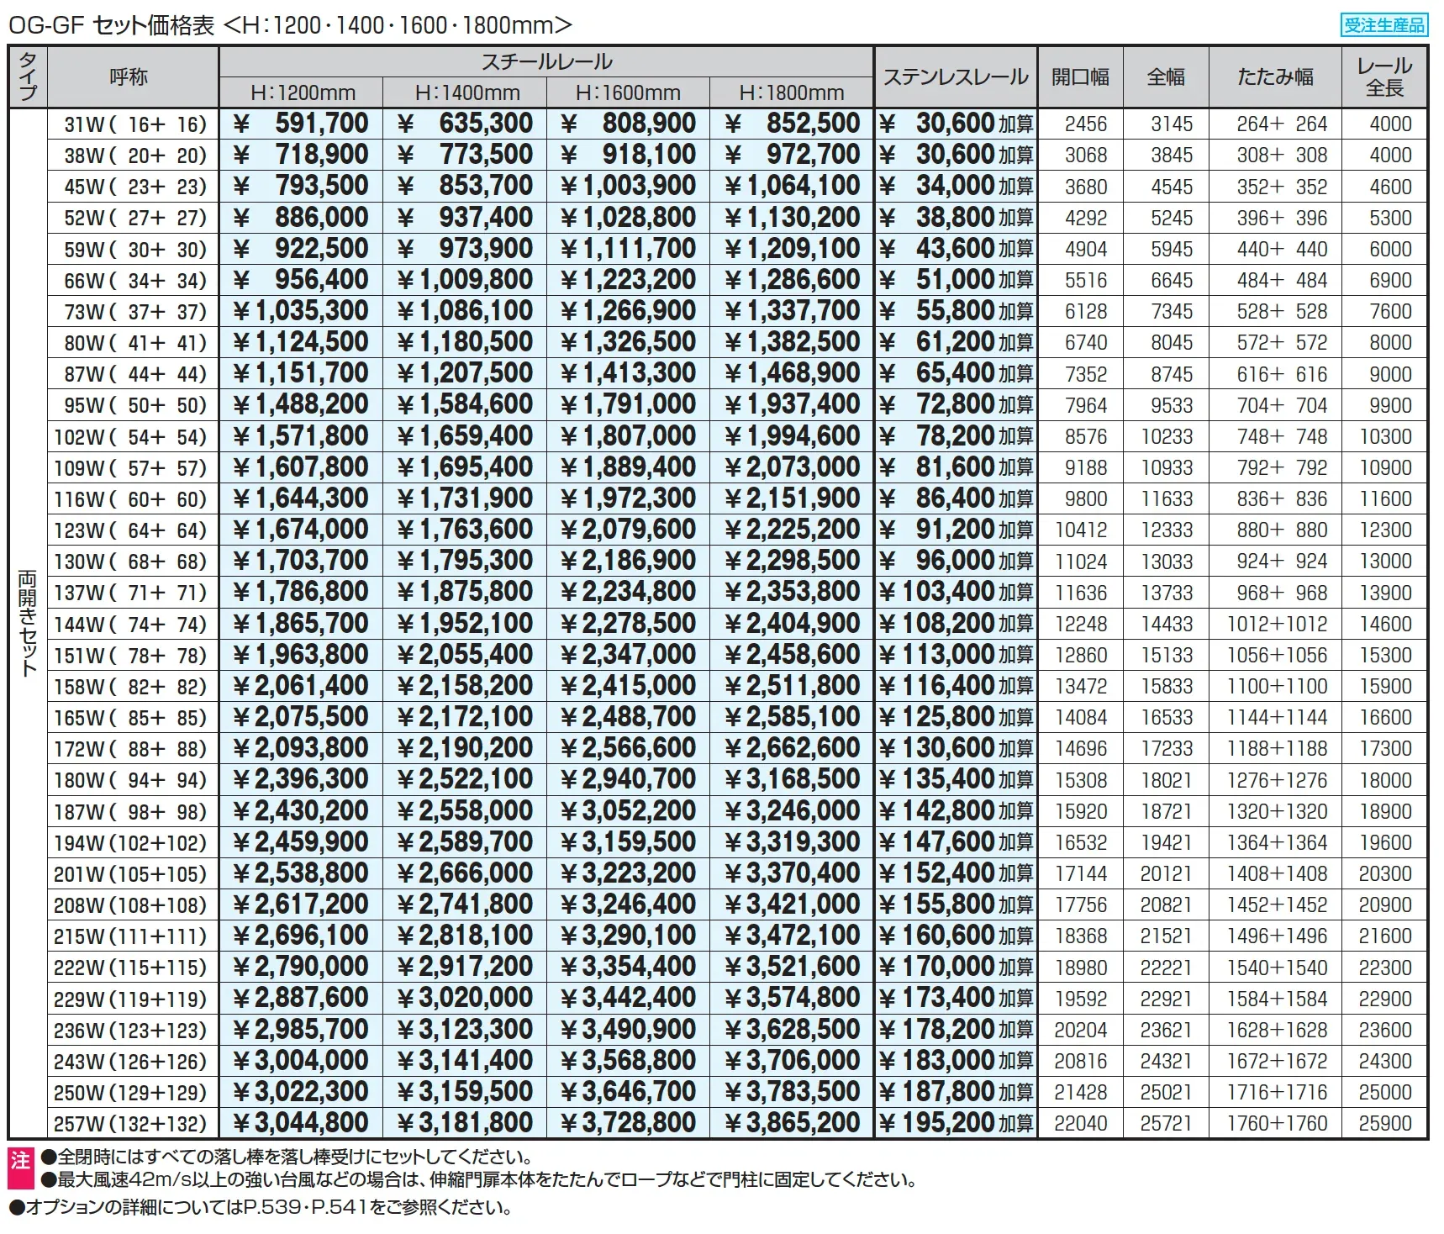Click the P.539・P.541 option reference note
This screenshot has width=1444, height=1234.
point(261,1208)
